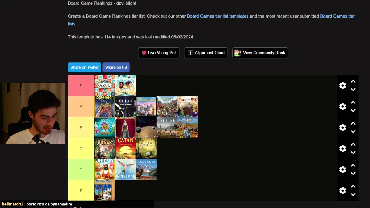Select the planets game thumbnail in B tier
This screenshot has width=370, height=208.
tap(146, 128)
